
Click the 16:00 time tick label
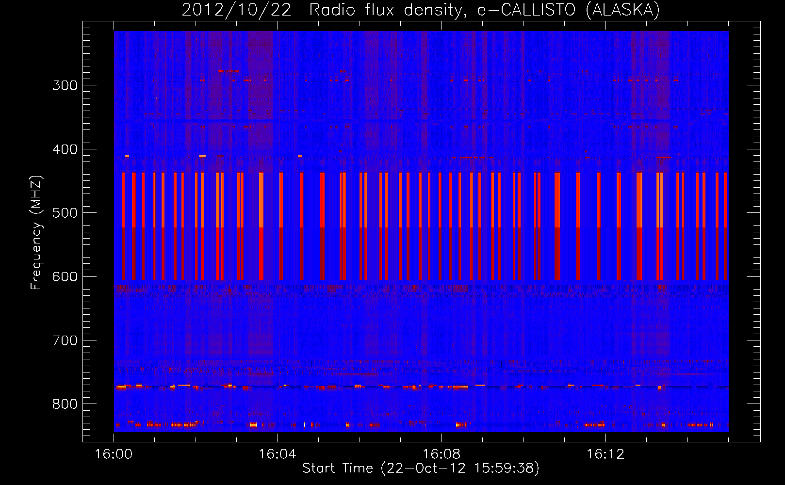coord(114,454)
